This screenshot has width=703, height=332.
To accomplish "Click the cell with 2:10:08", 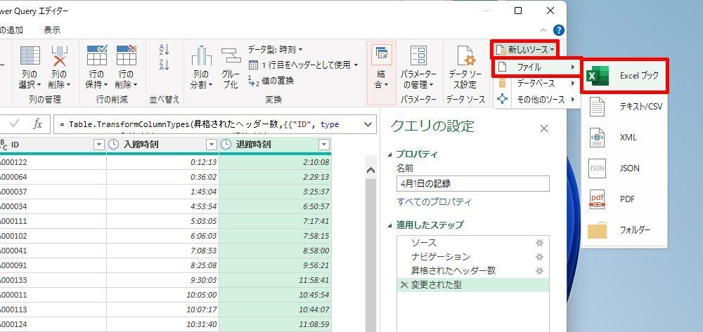I will pos(276,162).
